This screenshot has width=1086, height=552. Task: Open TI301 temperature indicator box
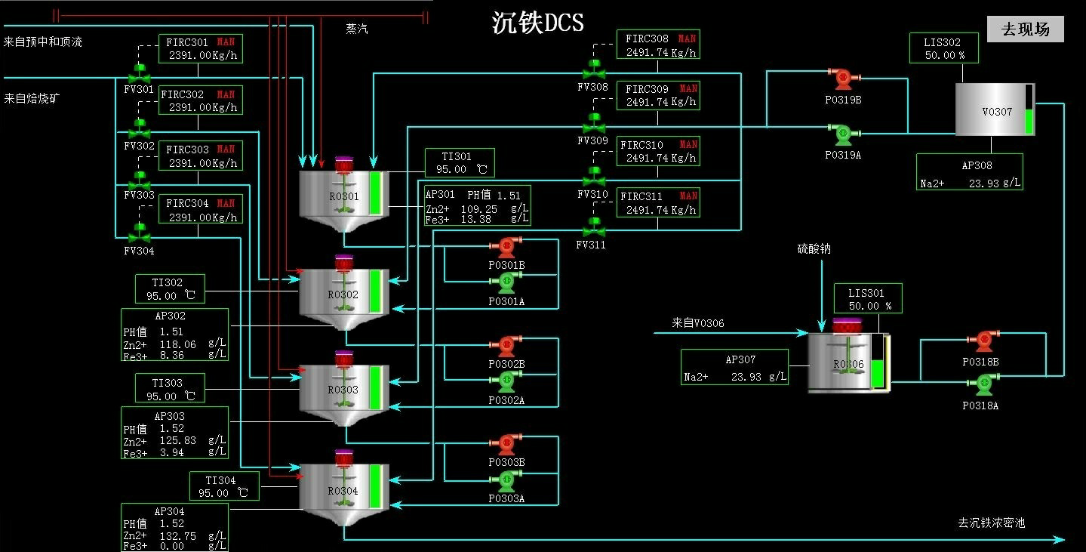tap(460, 163)
